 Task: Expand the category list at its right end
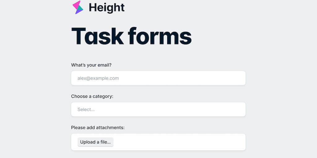[238, 109]
